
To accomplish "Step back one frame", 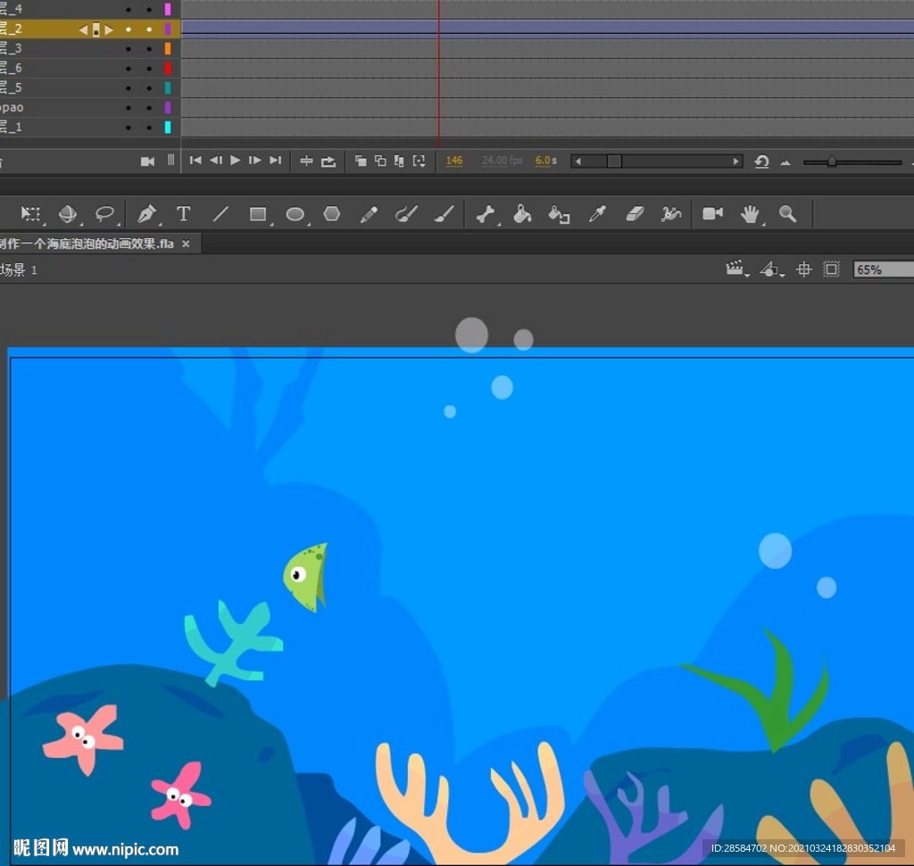I will [x=216, y=161].
